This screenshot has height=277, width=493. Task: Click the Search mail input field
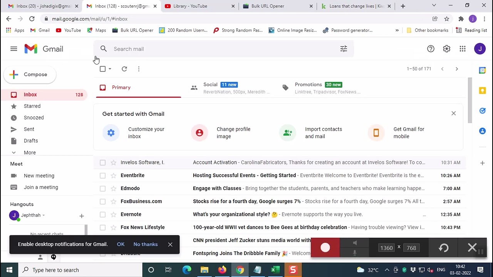coord(223,49)
